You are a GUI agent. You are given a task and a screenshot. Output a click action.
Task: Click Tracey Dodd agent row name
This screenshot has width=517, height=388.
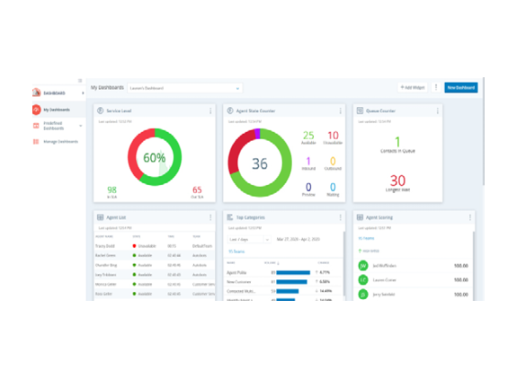point(105,246)
